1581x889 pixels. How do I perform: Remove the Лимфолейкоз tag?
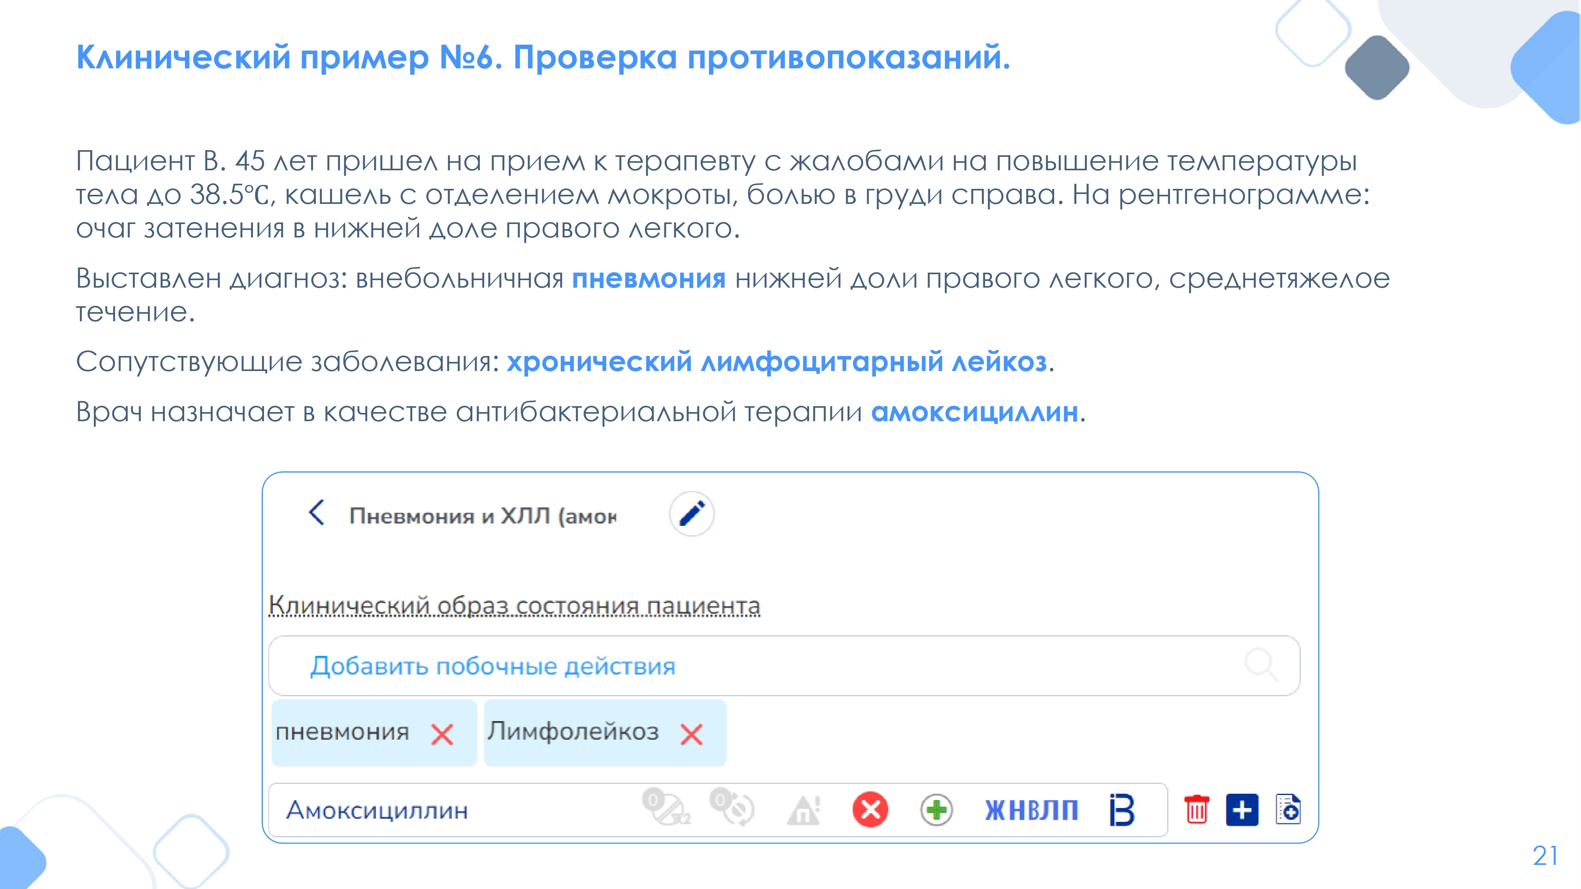click(692, 735)
